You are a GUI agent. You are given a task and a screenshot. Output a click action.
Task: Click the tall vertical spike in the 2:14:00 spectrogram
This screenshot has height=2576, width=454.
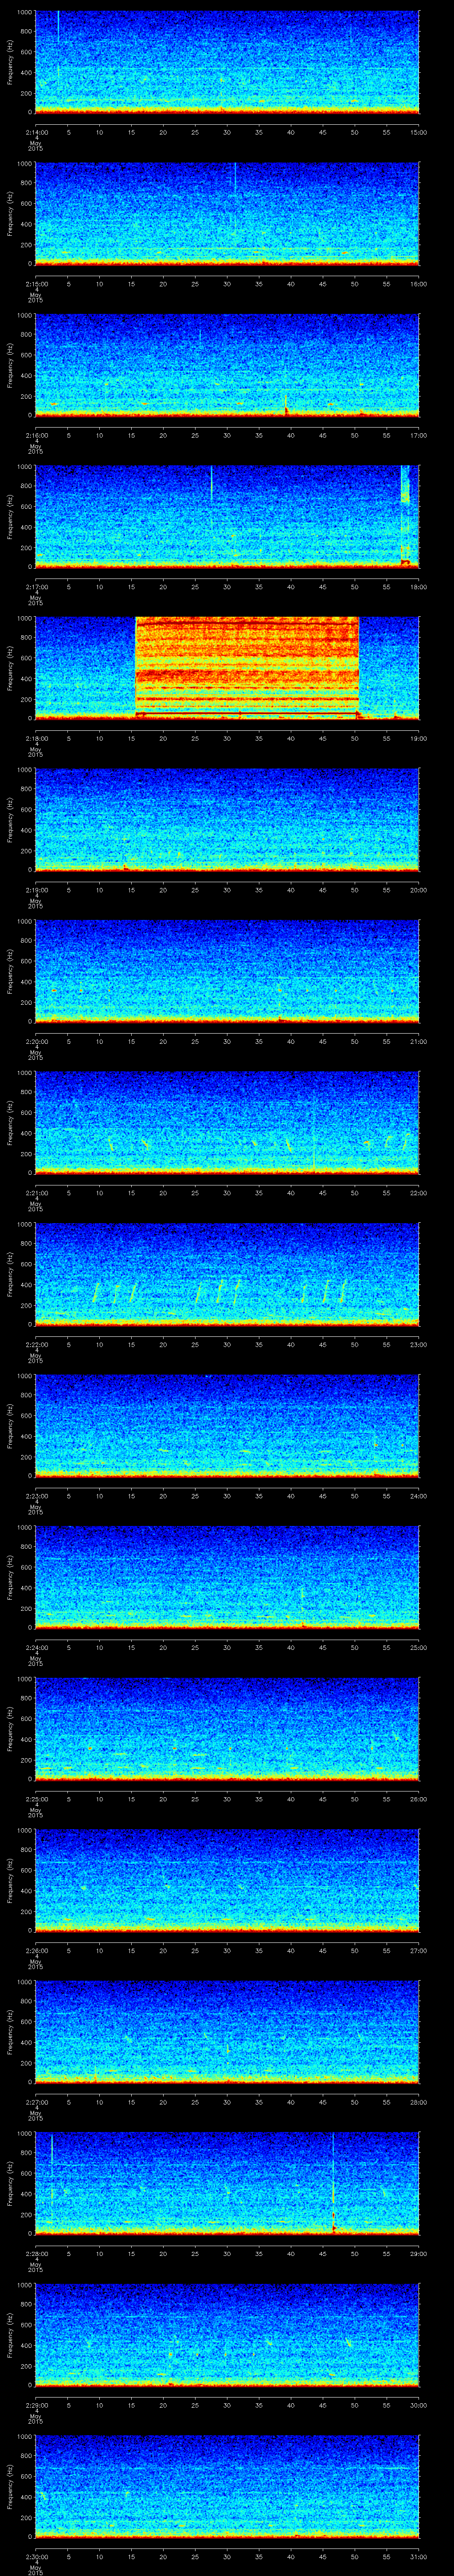click(x=58, y=27)
